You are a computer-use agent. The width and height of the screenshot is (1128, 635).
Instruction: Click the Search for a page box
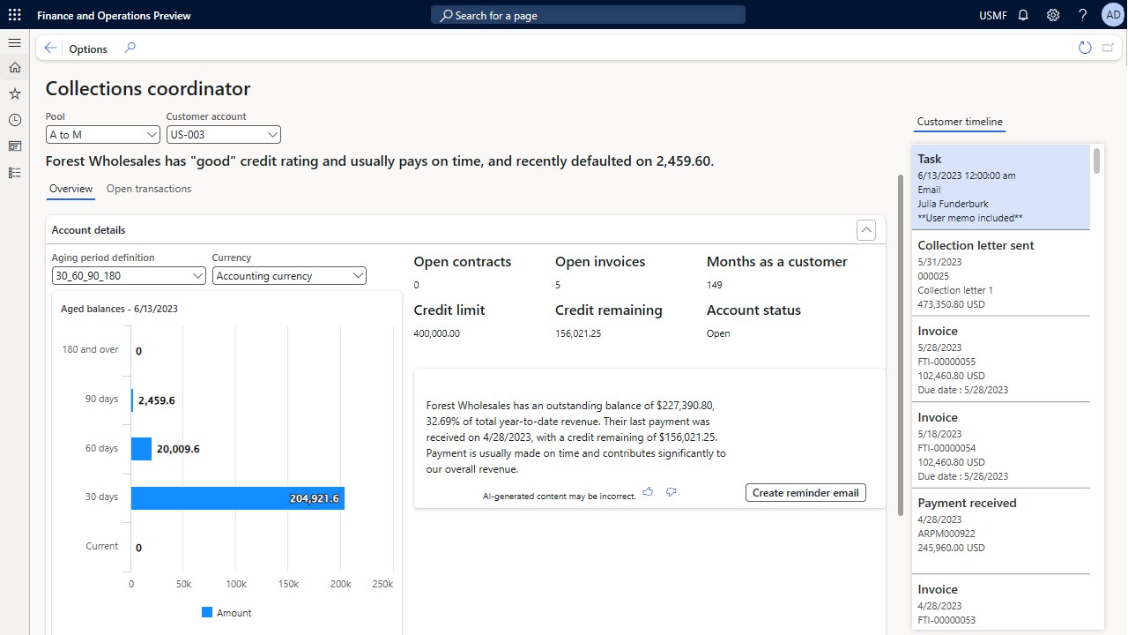588,15
